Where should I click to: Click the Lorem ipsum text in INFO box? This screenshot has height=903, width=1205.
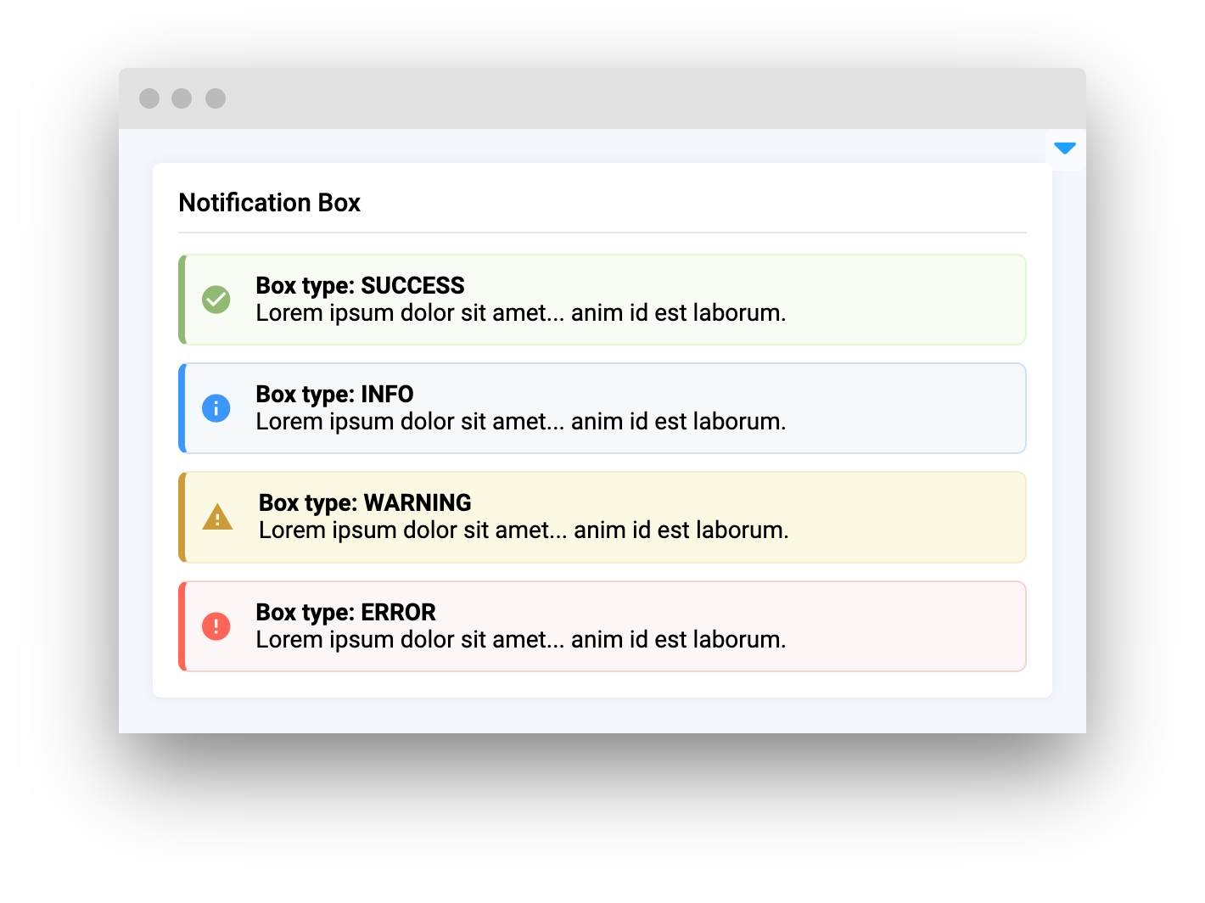pyautogui.click(x=521, y=422)
